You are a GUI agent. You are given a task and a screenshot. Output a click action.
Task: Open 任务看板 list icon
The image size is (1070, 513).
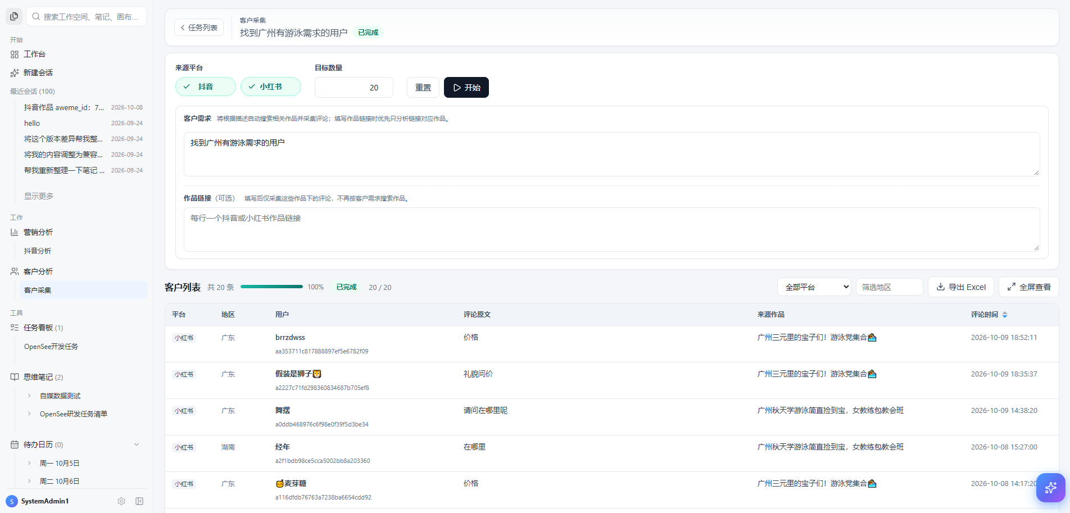15,328
